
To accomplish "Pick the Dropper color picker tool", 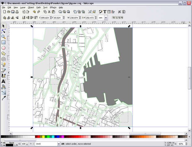I will [3, 98].
